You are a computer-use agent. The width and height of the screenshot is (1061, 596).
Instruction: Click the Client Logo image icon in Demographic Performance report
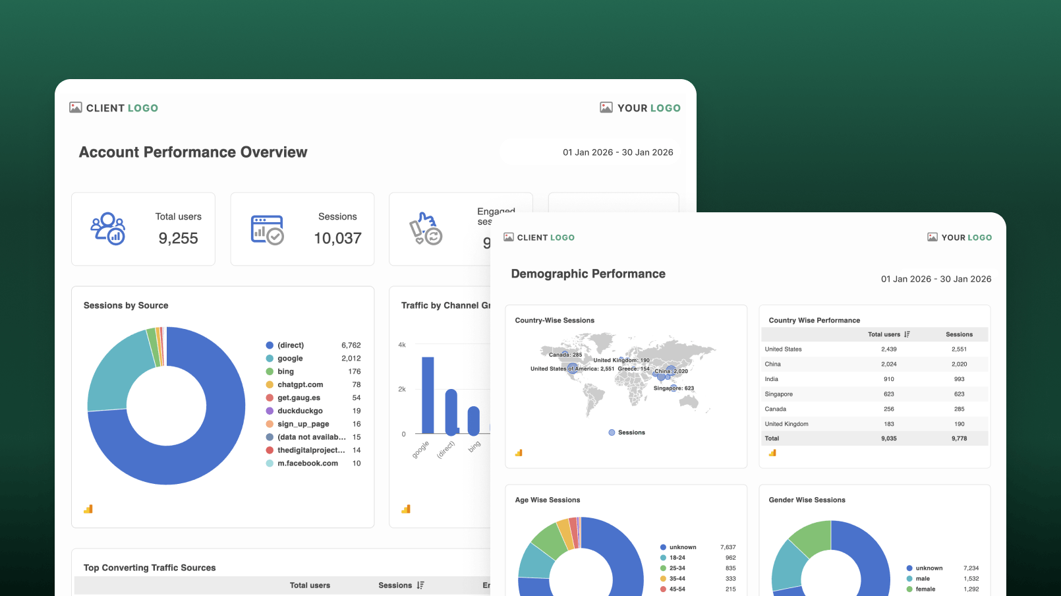click(x=509, y=237)
